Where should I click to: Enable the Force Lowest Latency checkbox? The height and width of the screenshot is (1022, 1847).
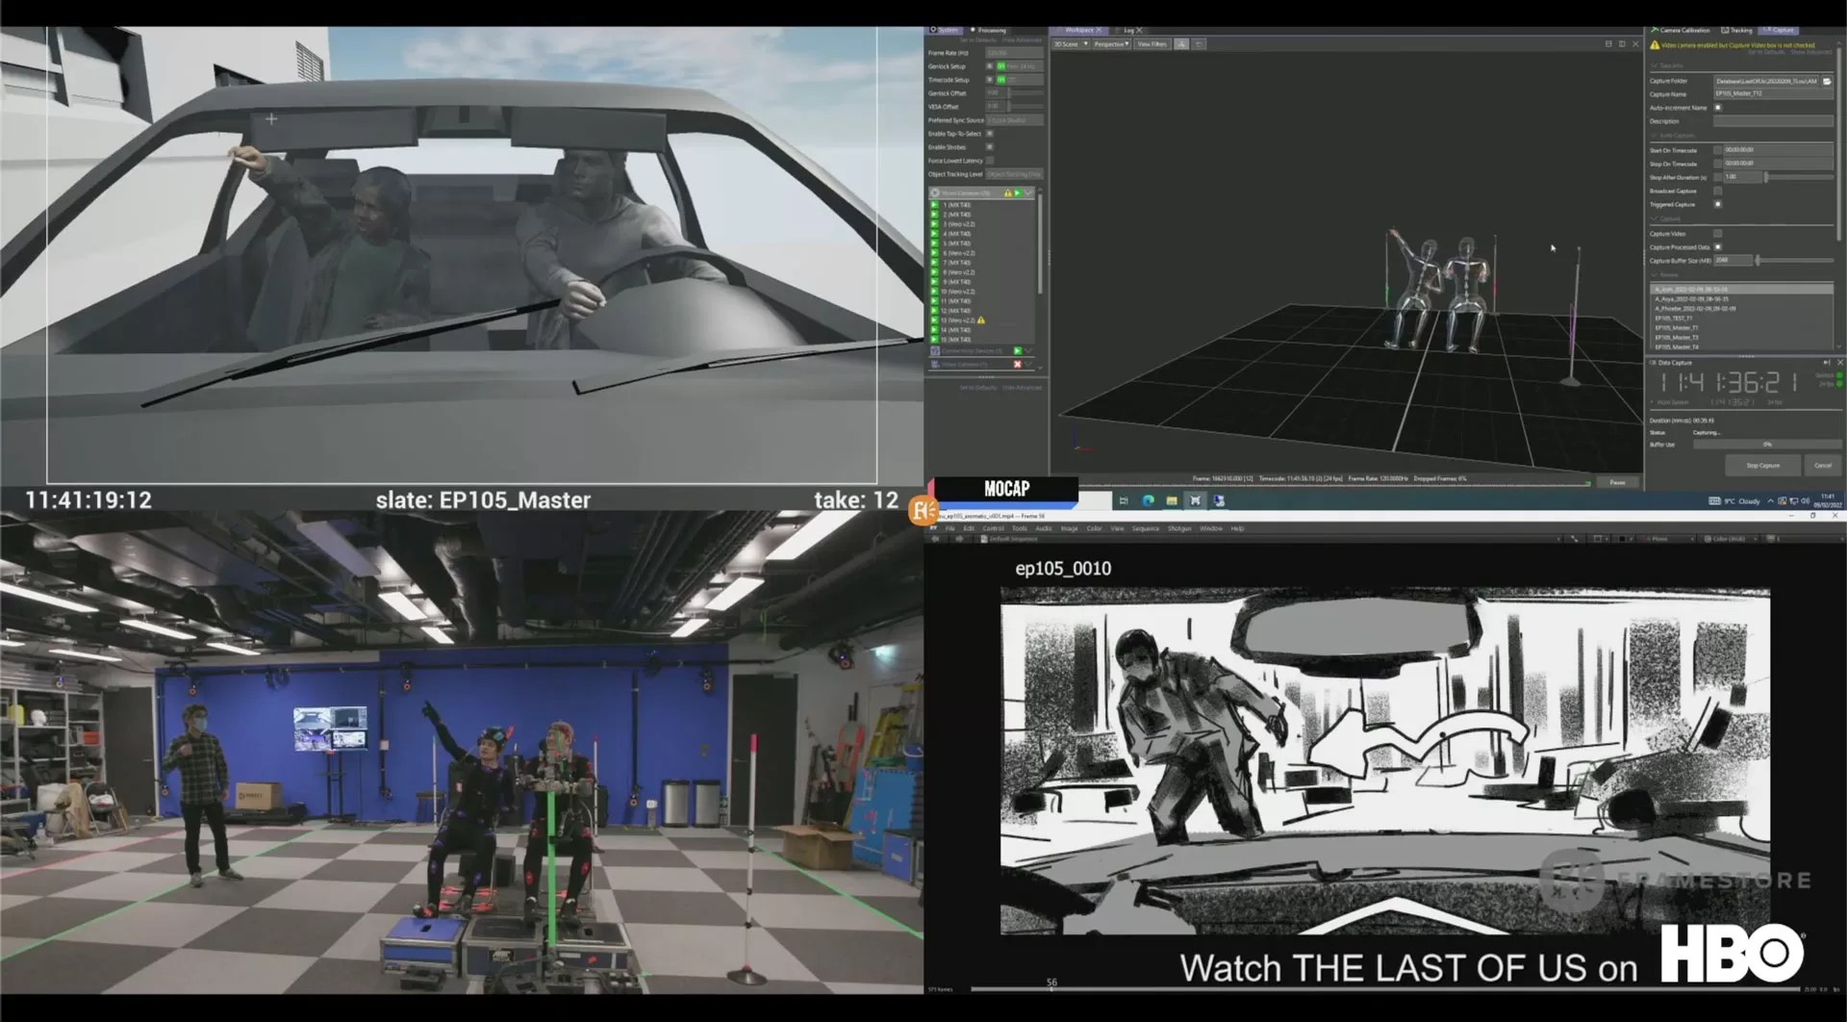point(990,161)
